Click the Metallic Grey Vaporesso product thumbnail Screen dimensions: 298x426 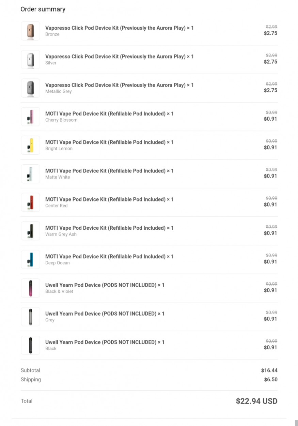(30, 88)
